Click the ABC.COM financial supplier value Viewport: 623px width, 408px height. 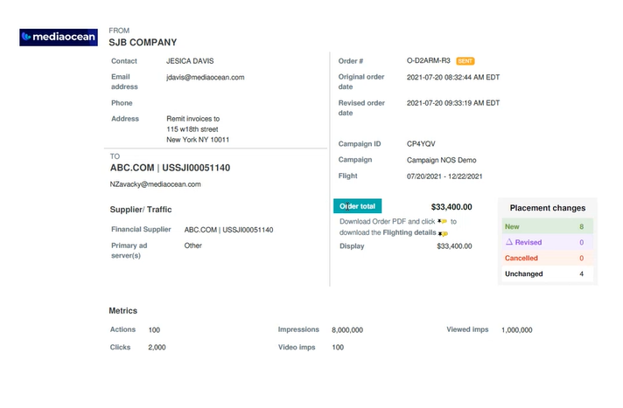pyautogui.click(x=228, y=230)
